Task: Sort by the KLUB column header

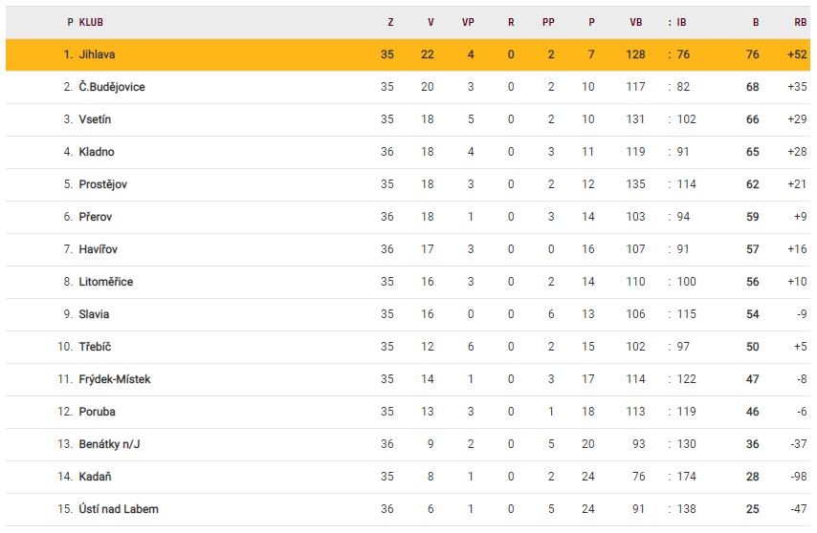Action: [x=93, y=22]
